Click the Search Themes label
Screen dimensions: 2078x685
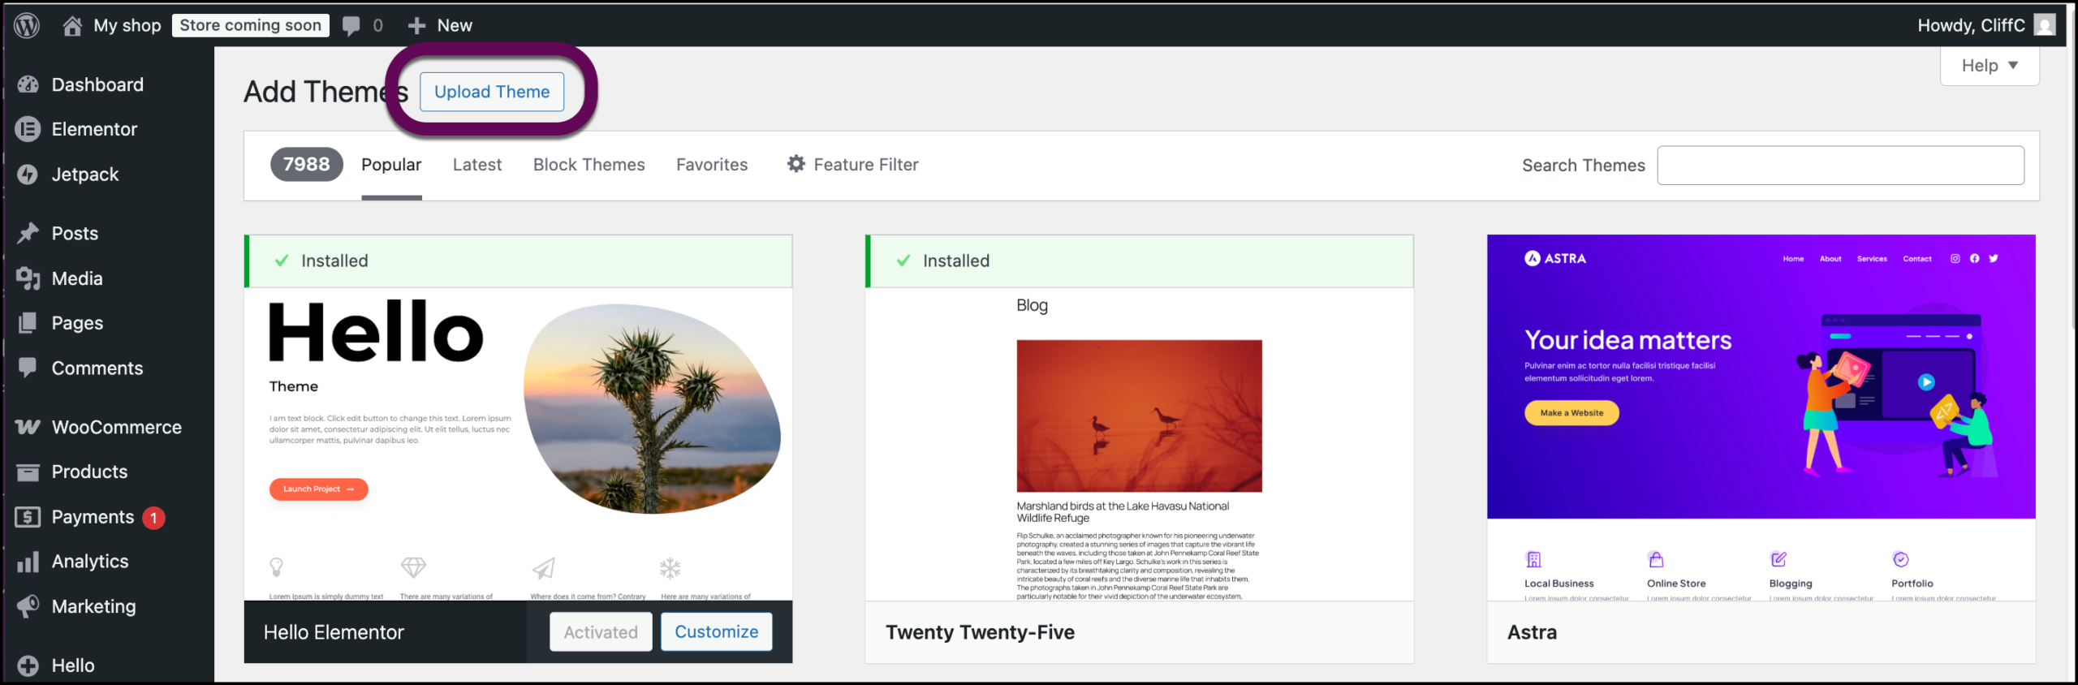click(1583, 166)
